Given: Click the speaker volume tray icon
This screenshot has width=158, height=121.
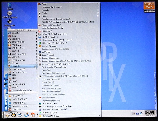Looking at the screenshot, I should point(141,114).
